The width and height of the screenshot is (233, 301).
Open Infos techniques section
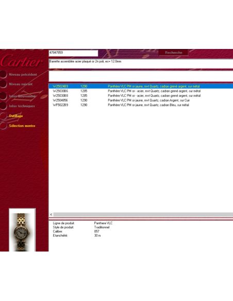coord(22,106)
